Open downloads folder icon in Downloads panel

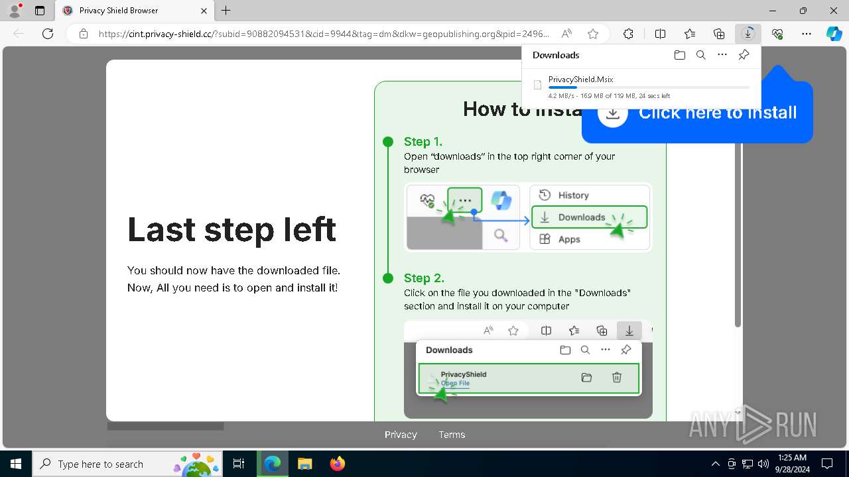coord(679,55)
